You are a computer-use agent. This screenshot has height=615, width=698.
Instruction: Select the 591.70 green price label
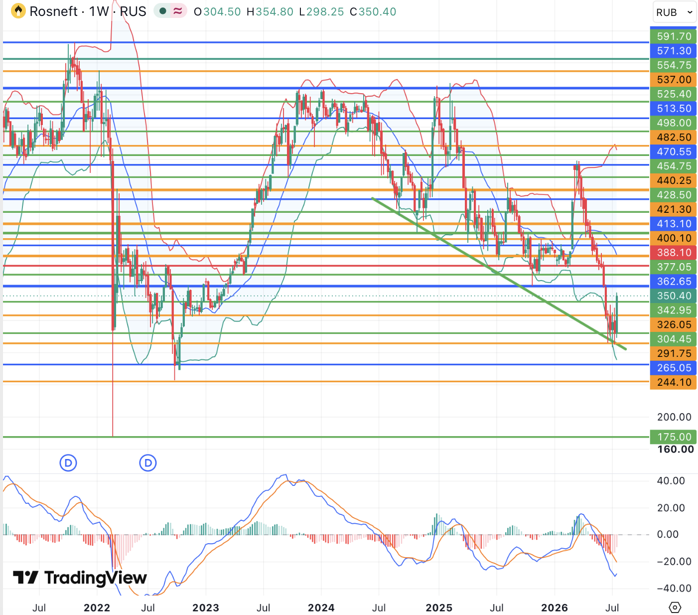click(x=674, y=36)
